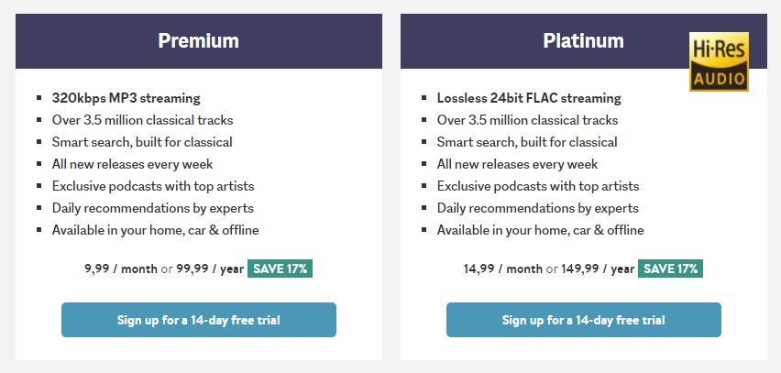Click the 9,99 / month Premium price

[x=117, y=269]
